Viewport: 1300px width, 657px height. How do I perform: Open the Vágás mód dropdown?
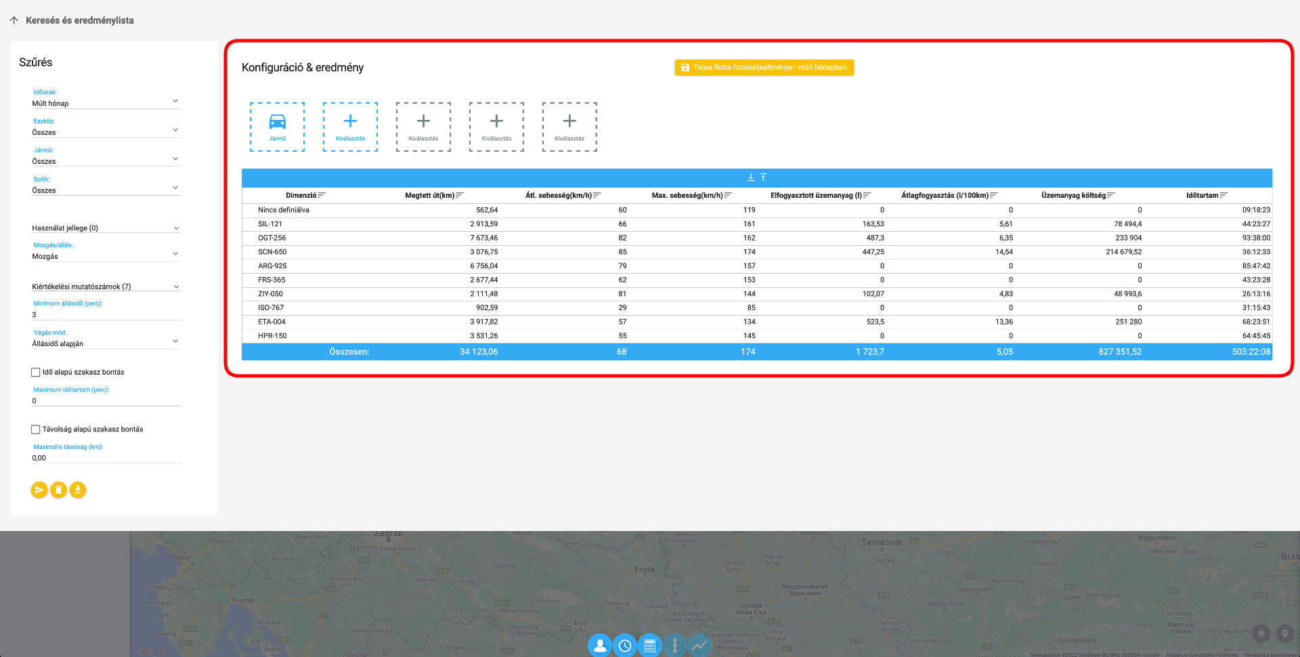[106, 343]
